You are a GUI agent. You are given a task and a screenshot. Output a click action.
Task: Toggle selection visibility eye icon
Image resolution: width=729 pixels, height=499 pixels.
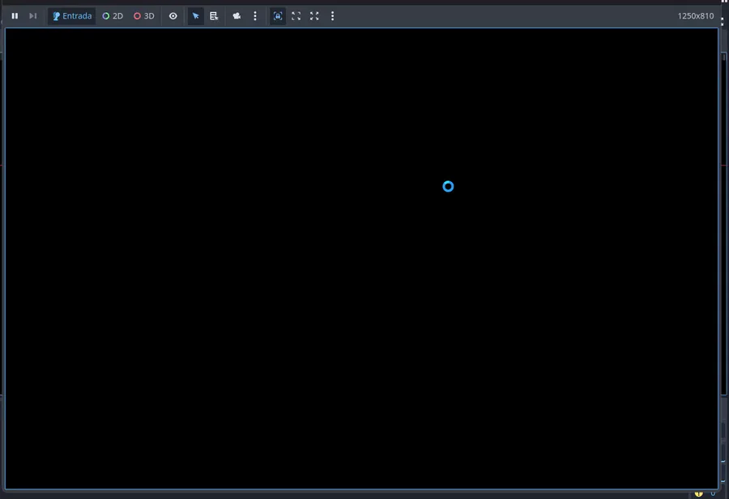click(173, 16)
